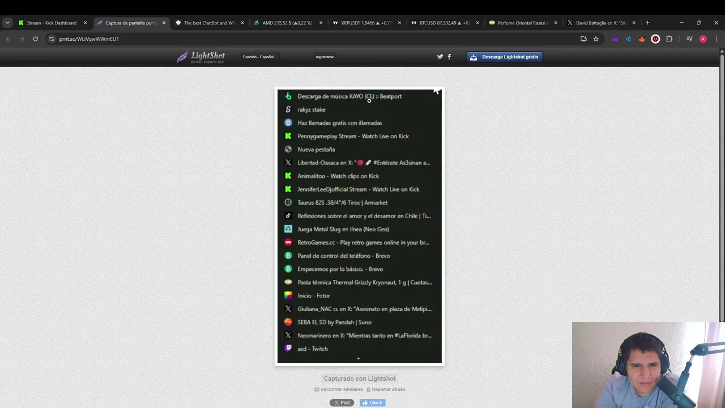Close the Captura de pantalla tab

coord(164,23)
